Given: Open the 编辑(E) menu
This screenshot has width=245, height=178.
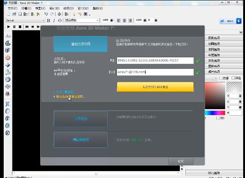Looking at the screenshot, I should click(26, 8).
